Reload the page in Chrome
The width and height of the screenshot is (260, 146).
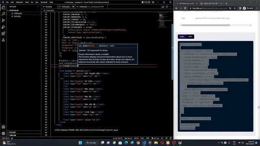coord(185,8)
